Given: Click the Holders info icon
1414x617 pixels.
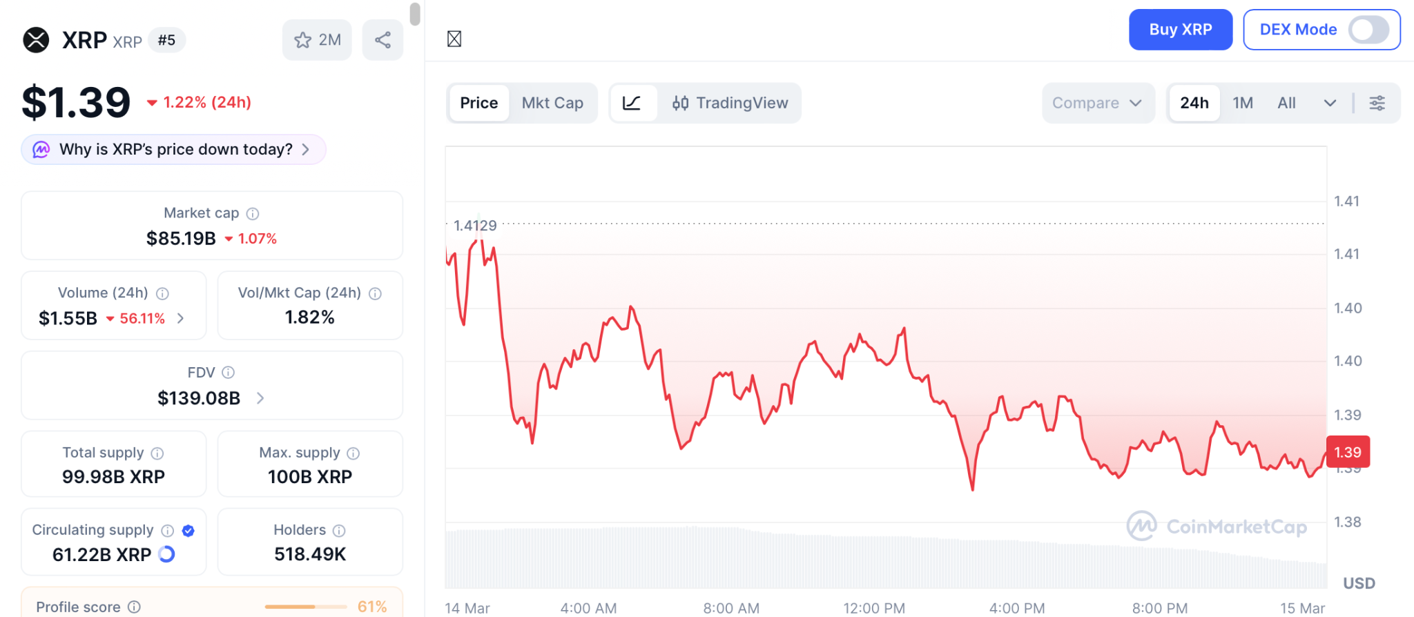Looking at the screenshot, I should [339, 530].
